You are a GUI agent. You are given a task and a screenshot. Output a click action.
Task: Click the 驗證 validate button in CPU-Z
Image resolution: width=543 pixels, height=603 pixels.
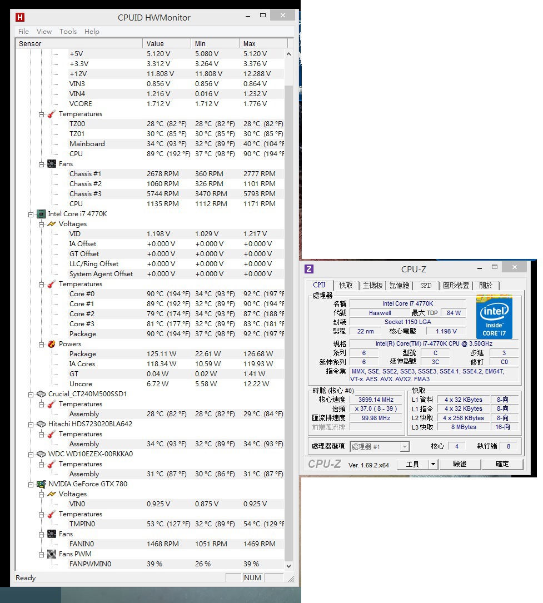tap(460, 464)
